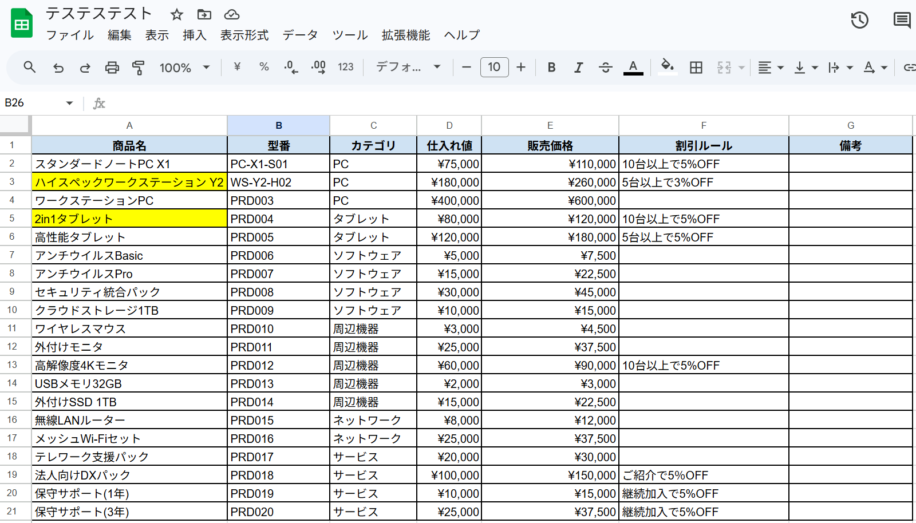Open the vertical align dropdown
Viewport: 916px width, 523px height.
click(806, 68)
